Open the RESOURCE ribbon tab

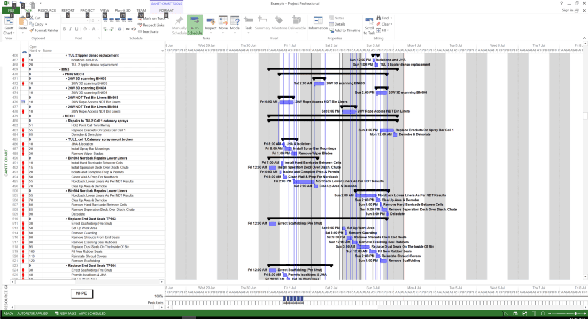47,10
